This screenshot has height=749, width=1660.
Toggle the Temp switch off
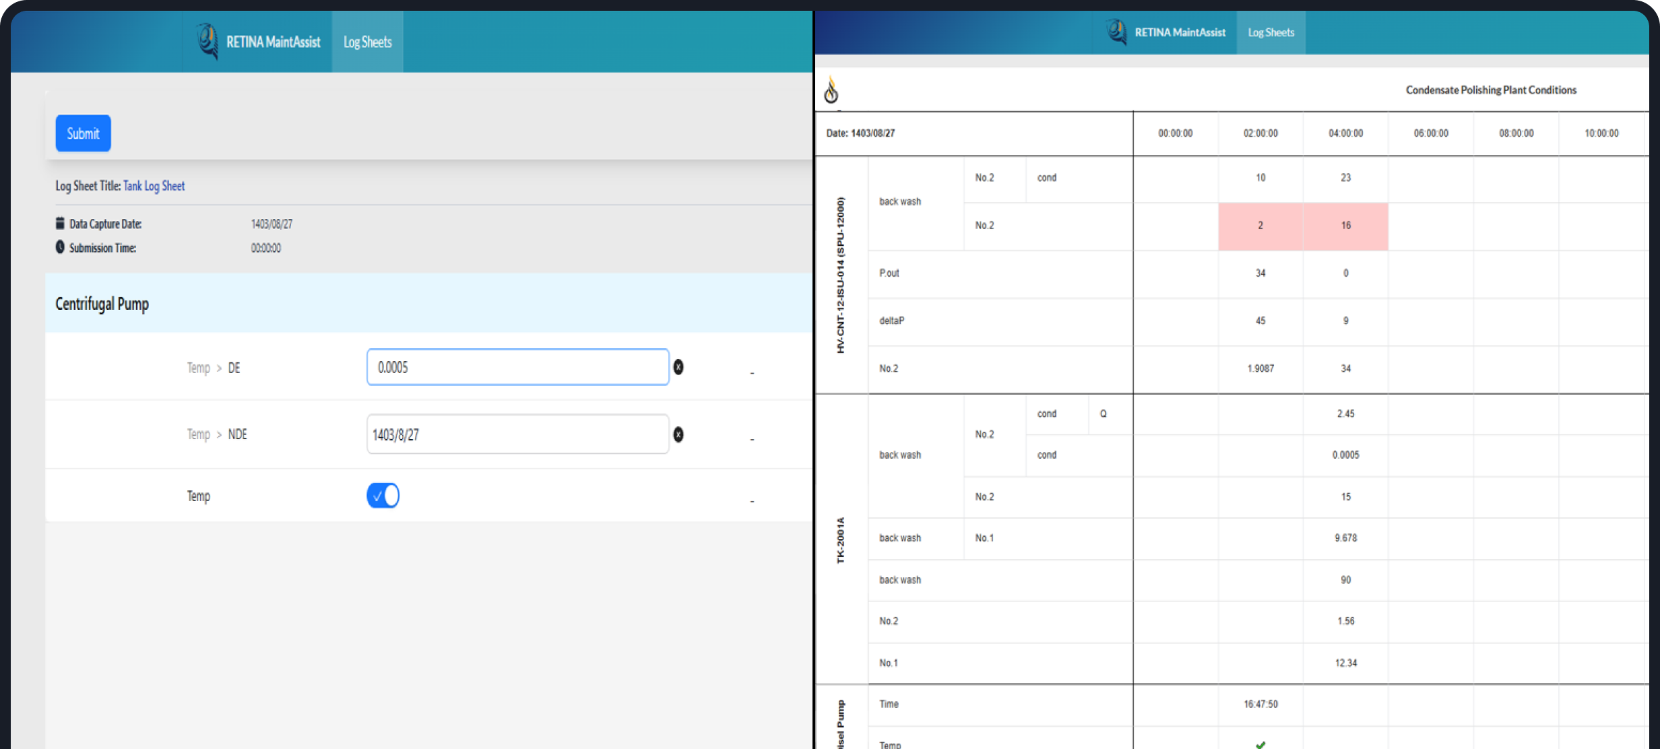click(383, 496)
